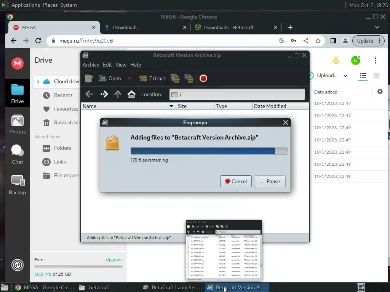Open Chat in MEGA sidebar
390x292 pixels.
click(x=18, y=154)
